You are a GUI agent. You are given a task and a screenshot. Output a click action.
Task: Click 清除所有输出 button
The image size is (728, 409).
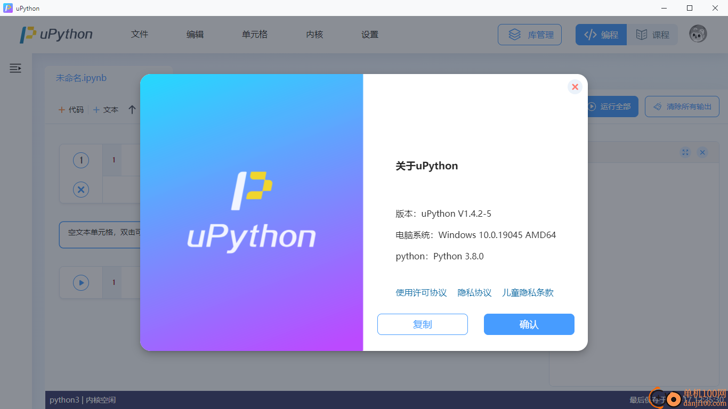click(x=682, y=107)
